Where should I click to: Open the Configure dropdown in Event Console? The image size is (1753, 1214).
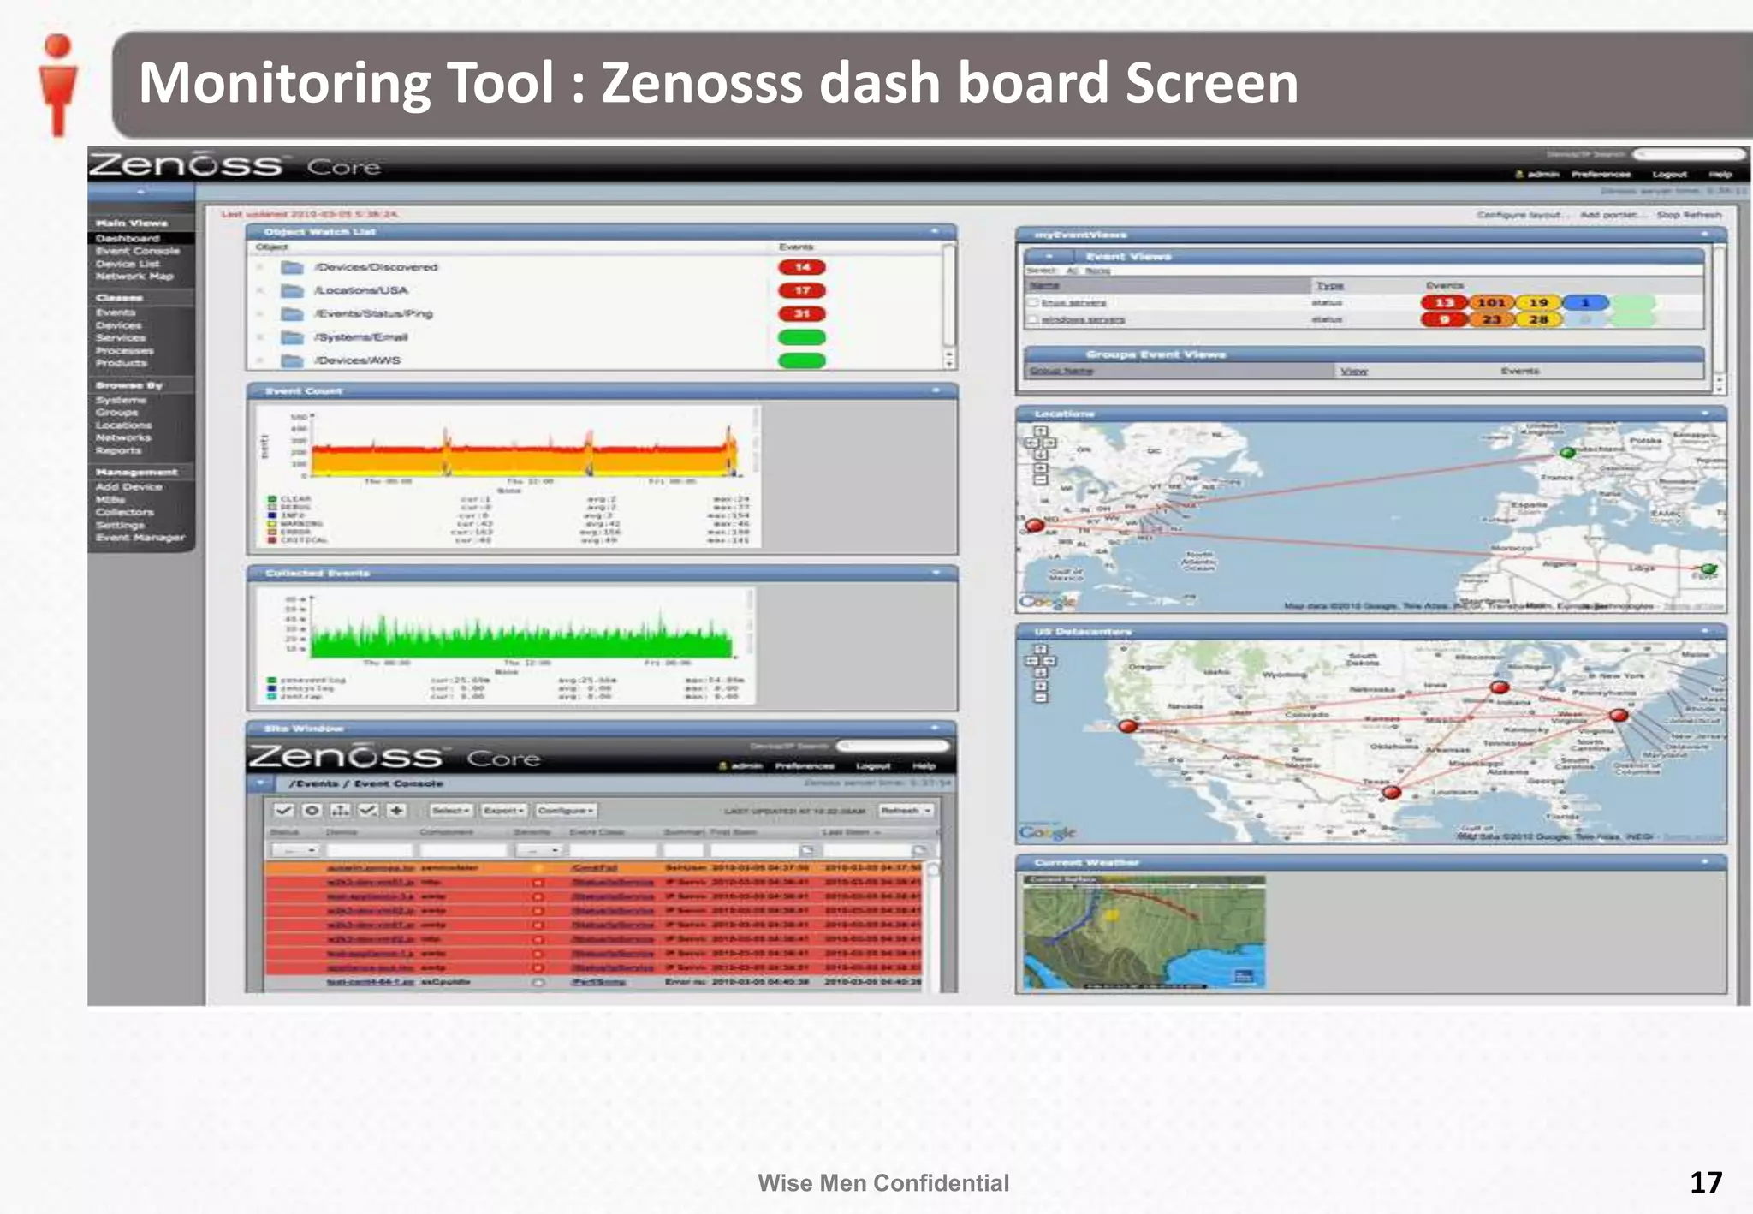click(566, 810)
